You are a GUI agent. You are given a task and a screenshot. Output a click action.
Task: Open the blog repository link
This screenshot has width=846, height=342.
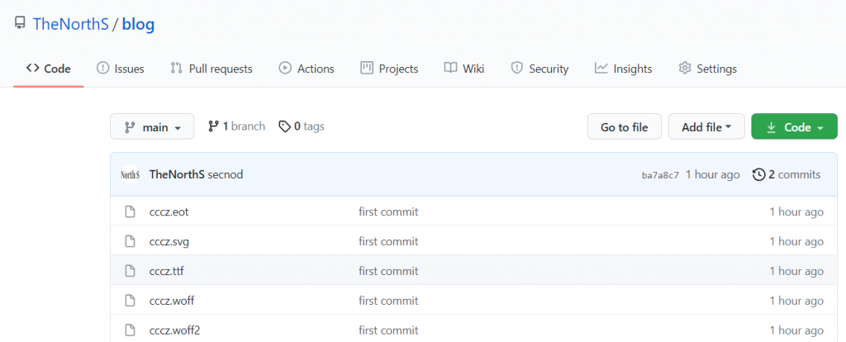[x=138, y=25]
